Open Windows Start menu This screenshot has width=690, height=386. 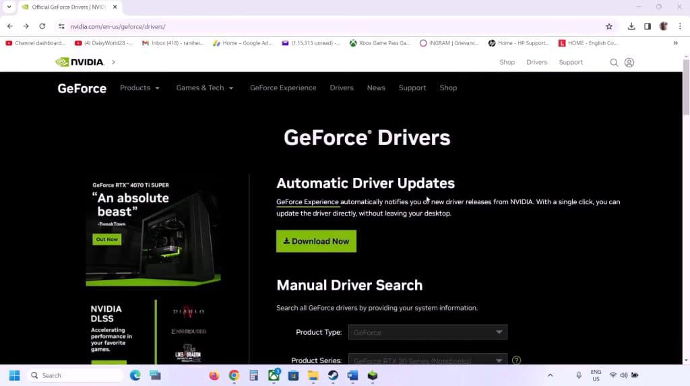pos(15,375)
